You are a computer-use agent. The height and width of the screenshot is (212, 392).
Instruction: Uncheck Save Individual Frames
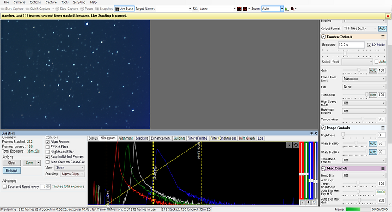(x=47, y=157)
